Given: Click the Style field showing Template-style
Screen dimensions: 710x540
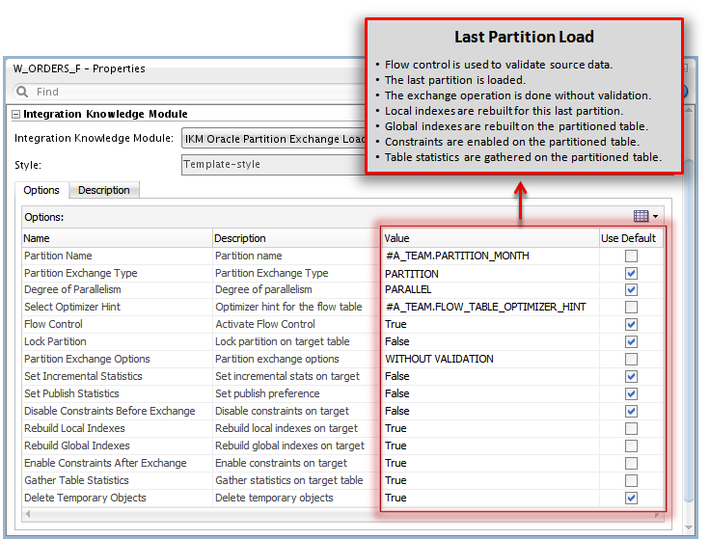Looking at the screenshot, I should pyautogui.click(x=273, y=165).
